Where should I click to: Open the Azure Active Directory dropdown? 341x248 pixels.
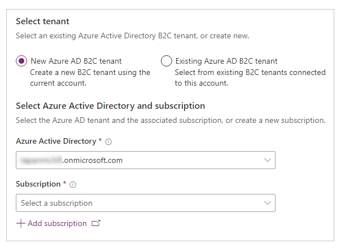tap(146, 160)
